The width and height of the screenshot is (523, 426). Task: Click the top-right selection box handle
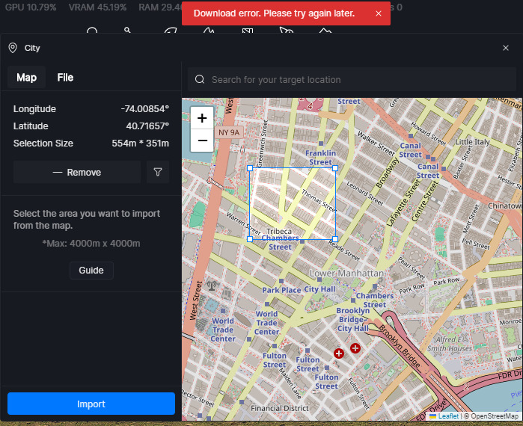coord(334,168)
